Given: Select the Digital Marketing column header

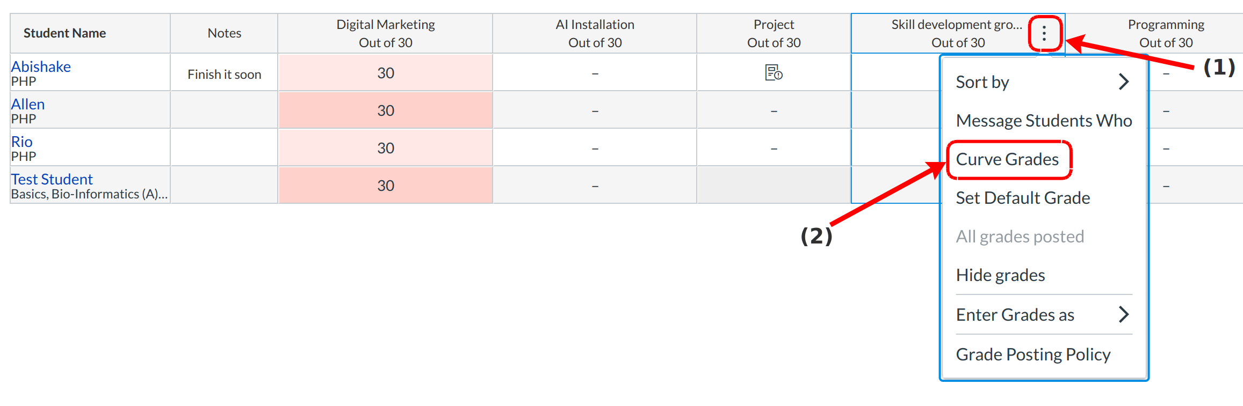Looking at the screenshot, I should [x=385, y=33].
